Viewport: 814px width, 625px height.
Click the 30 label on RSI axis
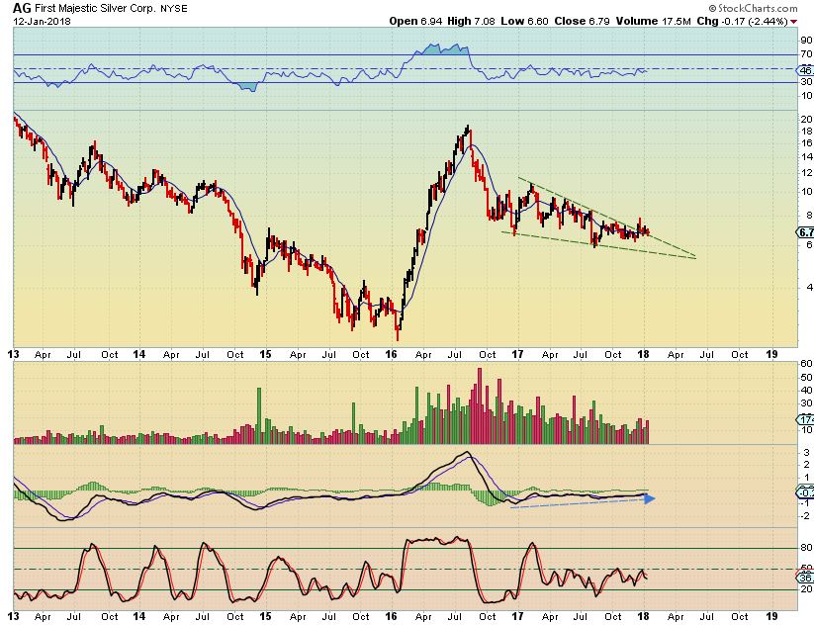806,82
